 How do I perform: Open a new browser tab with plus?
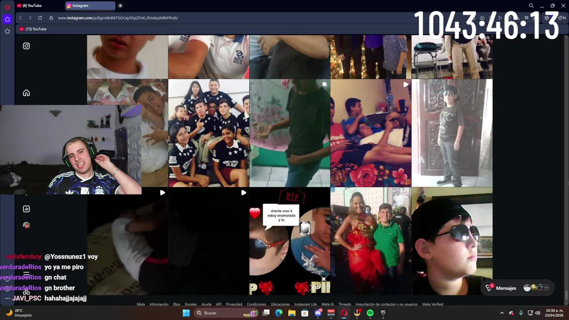[x=120, y=6]
